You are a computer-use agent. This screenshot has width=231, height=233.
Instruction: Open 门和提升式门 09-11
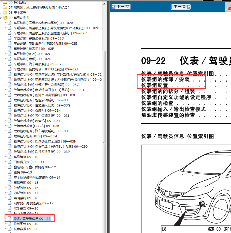click(x=29, y=162)
